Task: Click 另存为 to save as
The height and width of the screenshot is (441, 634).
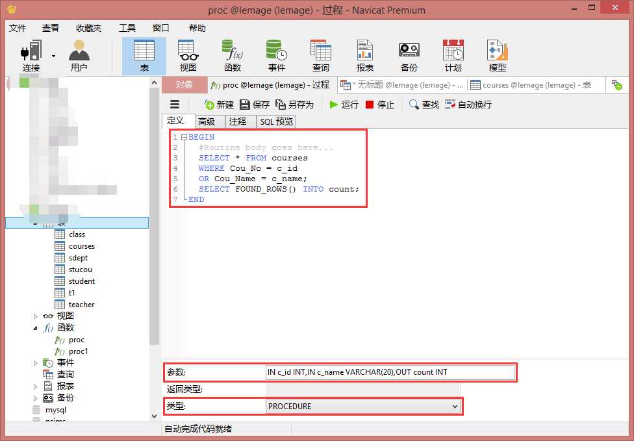Action: (294, 105)
